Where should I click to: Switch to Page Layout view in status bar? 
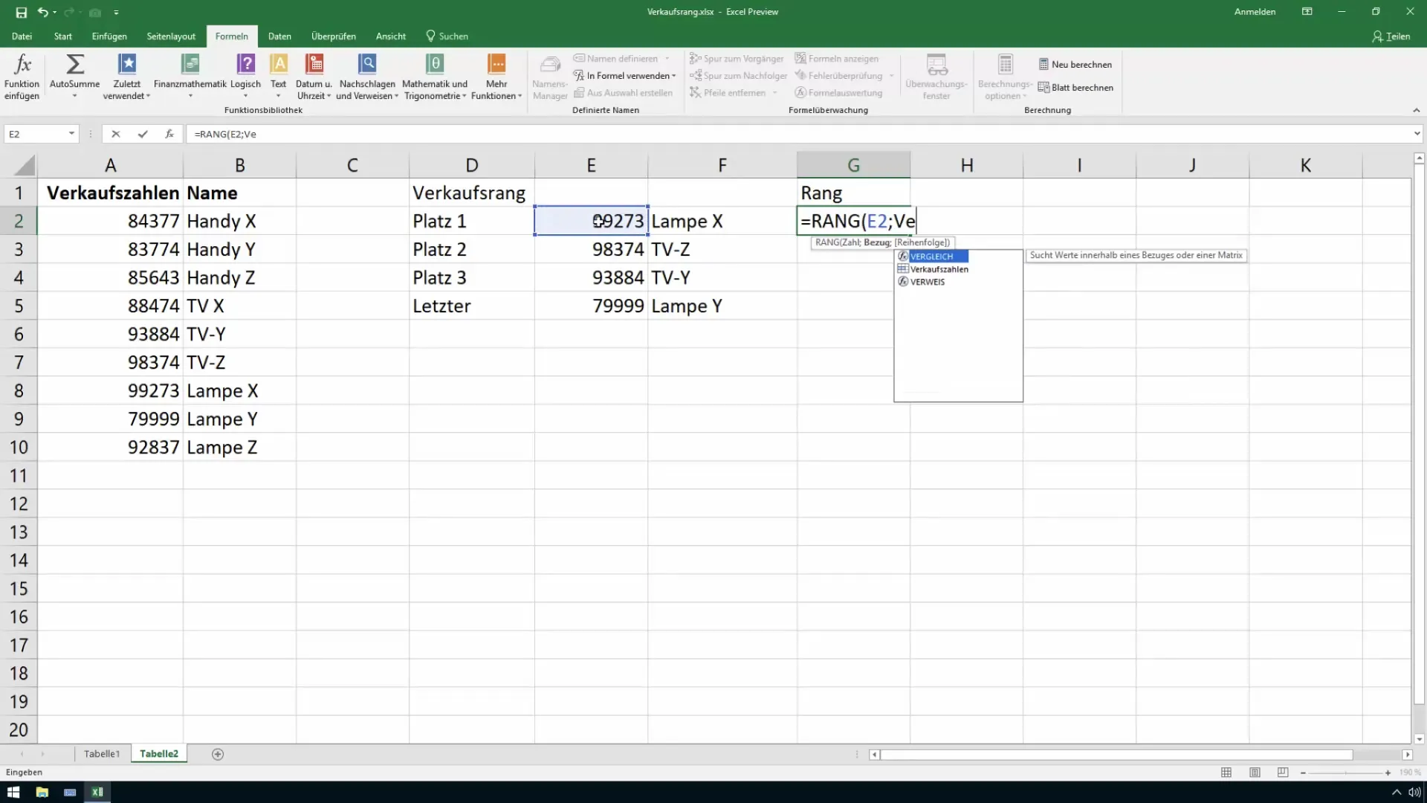tap(1255, 773)
